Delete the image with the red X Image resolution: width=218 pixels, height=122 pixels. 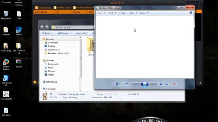pyautogui.click(x=174, y=84)
